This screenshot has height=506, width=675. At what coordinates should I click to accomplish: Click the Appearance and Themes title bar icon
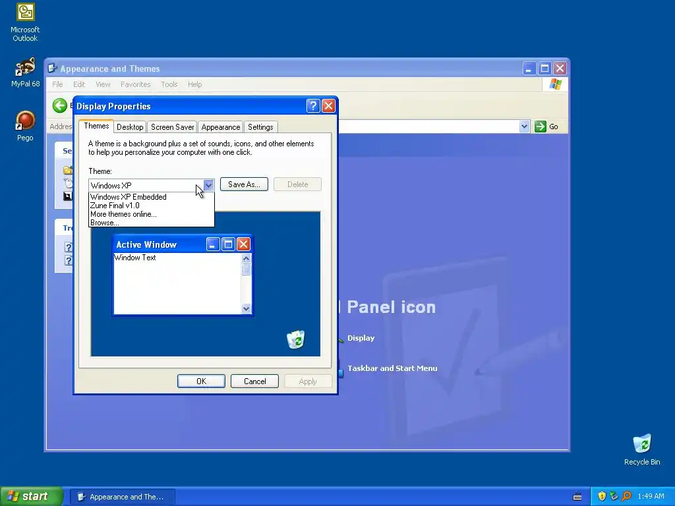52,69
